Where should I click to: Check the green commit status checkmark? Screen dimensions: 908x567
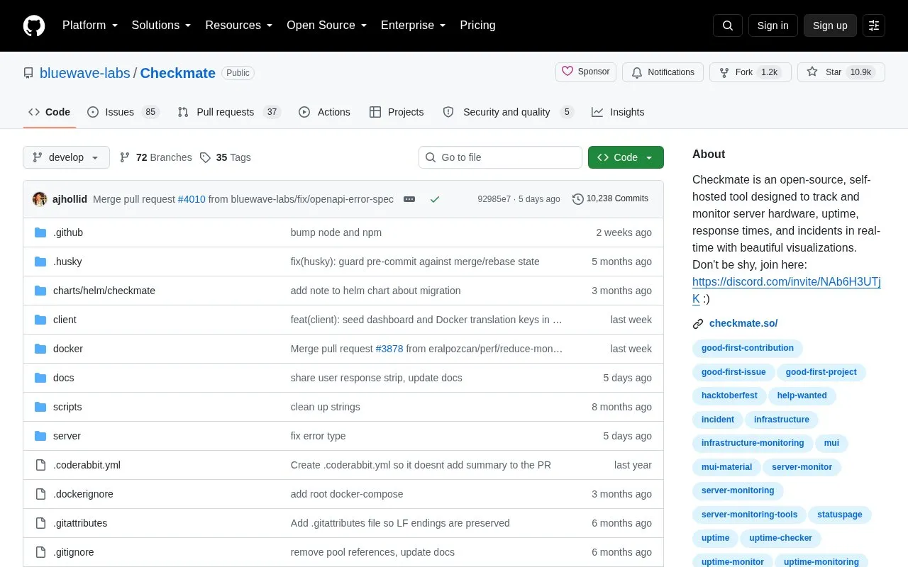pyautogui.click(x=435, y=199)
